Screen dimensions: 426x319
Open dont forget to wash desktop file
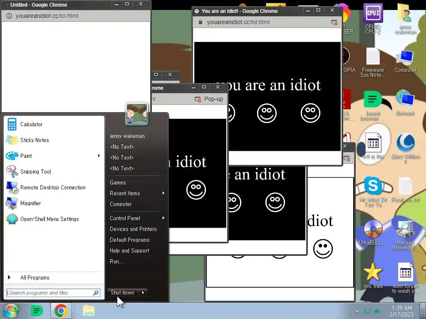coord(405,278)
